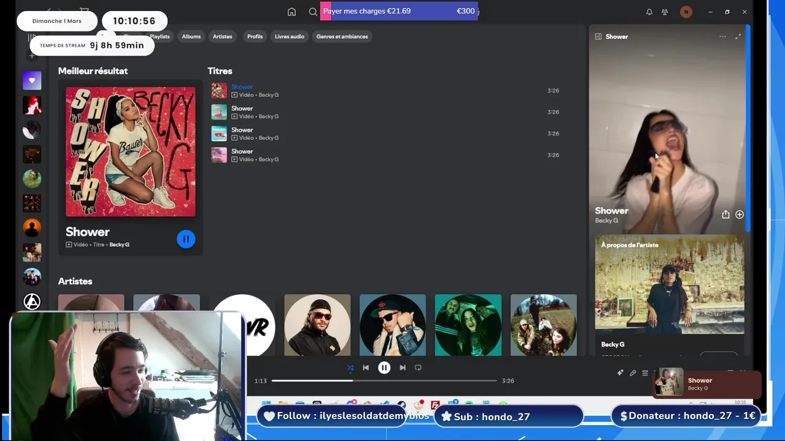Collapse the Shower now-playing side panel
The height and width of the screenshot is (441, 785).
click(598, 37)
